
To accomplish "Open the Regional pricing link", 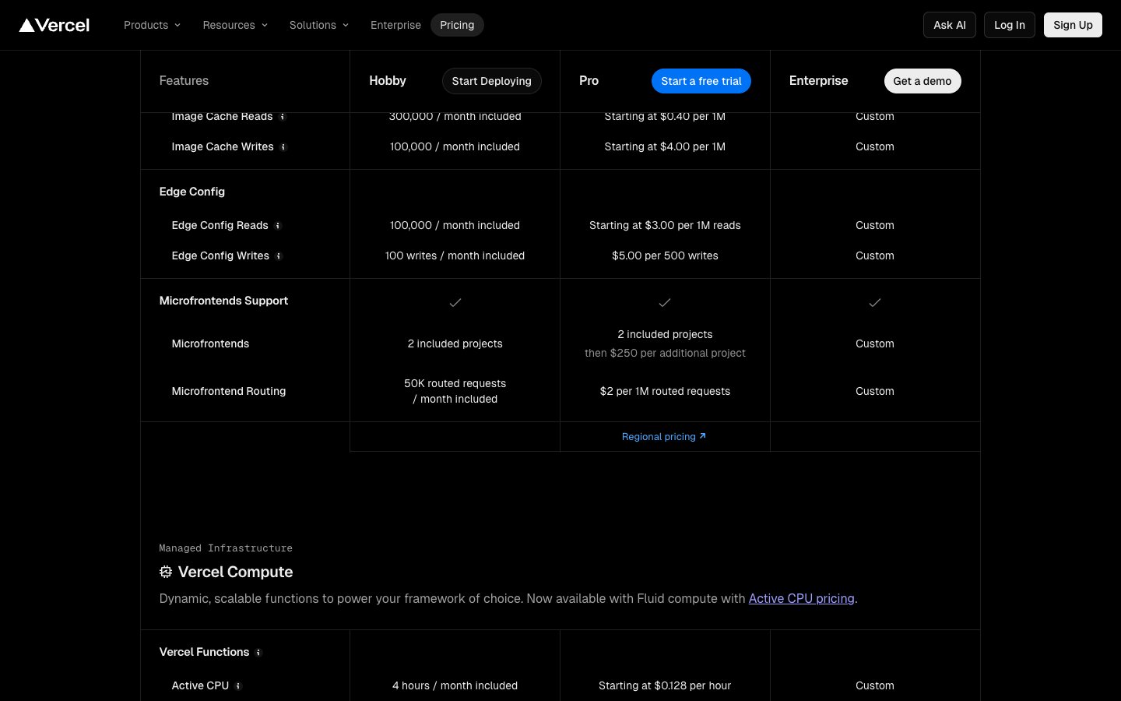I will 663,437.
